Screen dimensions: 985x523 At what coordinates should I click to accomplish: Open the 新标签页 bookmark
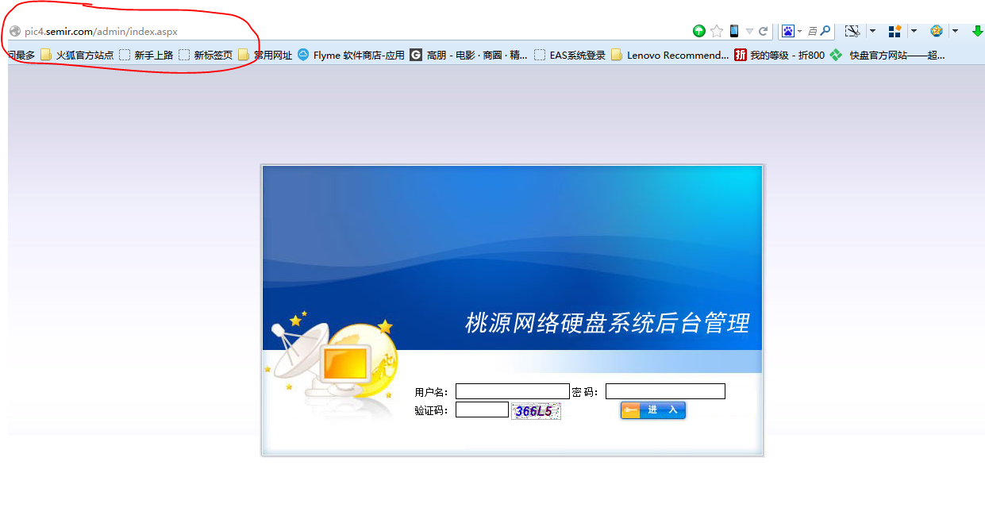click(x=206, y=55)
